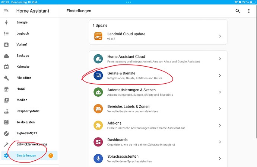
Task: Open Zigbee2MQTT from the sidebar
Action: click(27, 133)
